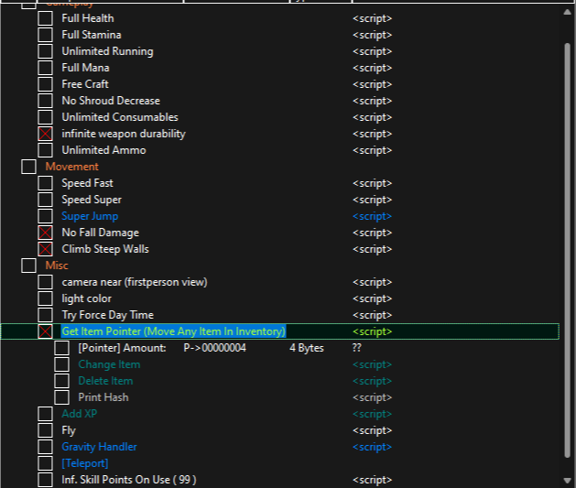Toggle No Shroud Decrease checkbox
The height and width of the screenshot is (488, 576).
tap(45, 101)
